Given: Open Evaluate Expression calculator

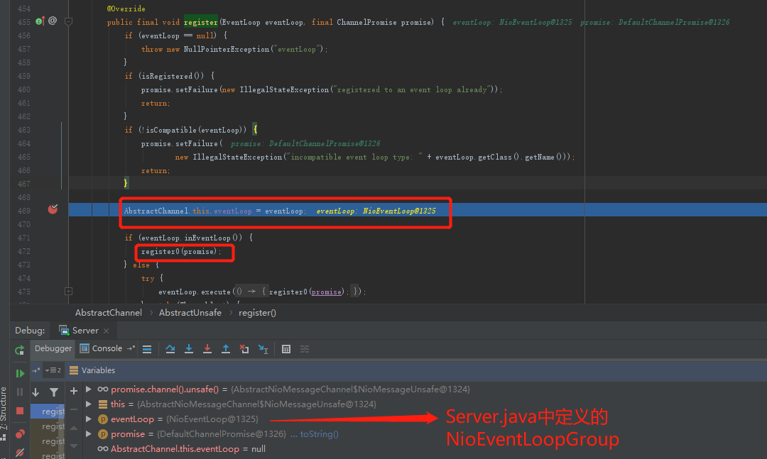Looking at the screenshot, I should point(286,349).
